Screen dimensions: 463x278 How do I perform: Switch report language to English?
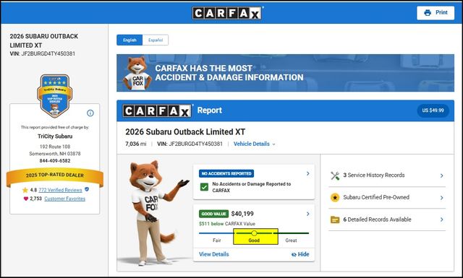(129, 40)
